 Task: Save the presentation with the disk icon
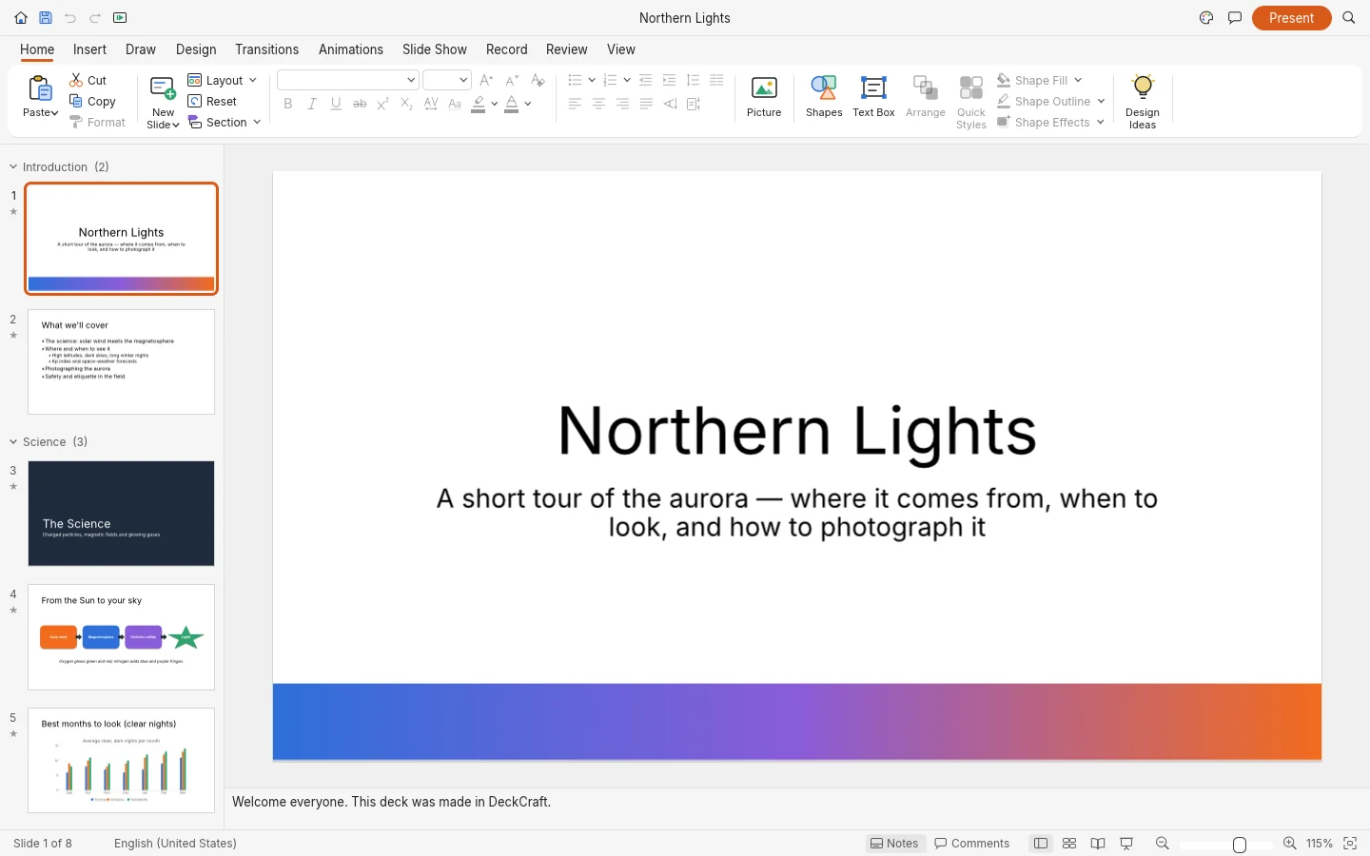tap(45, 18)
